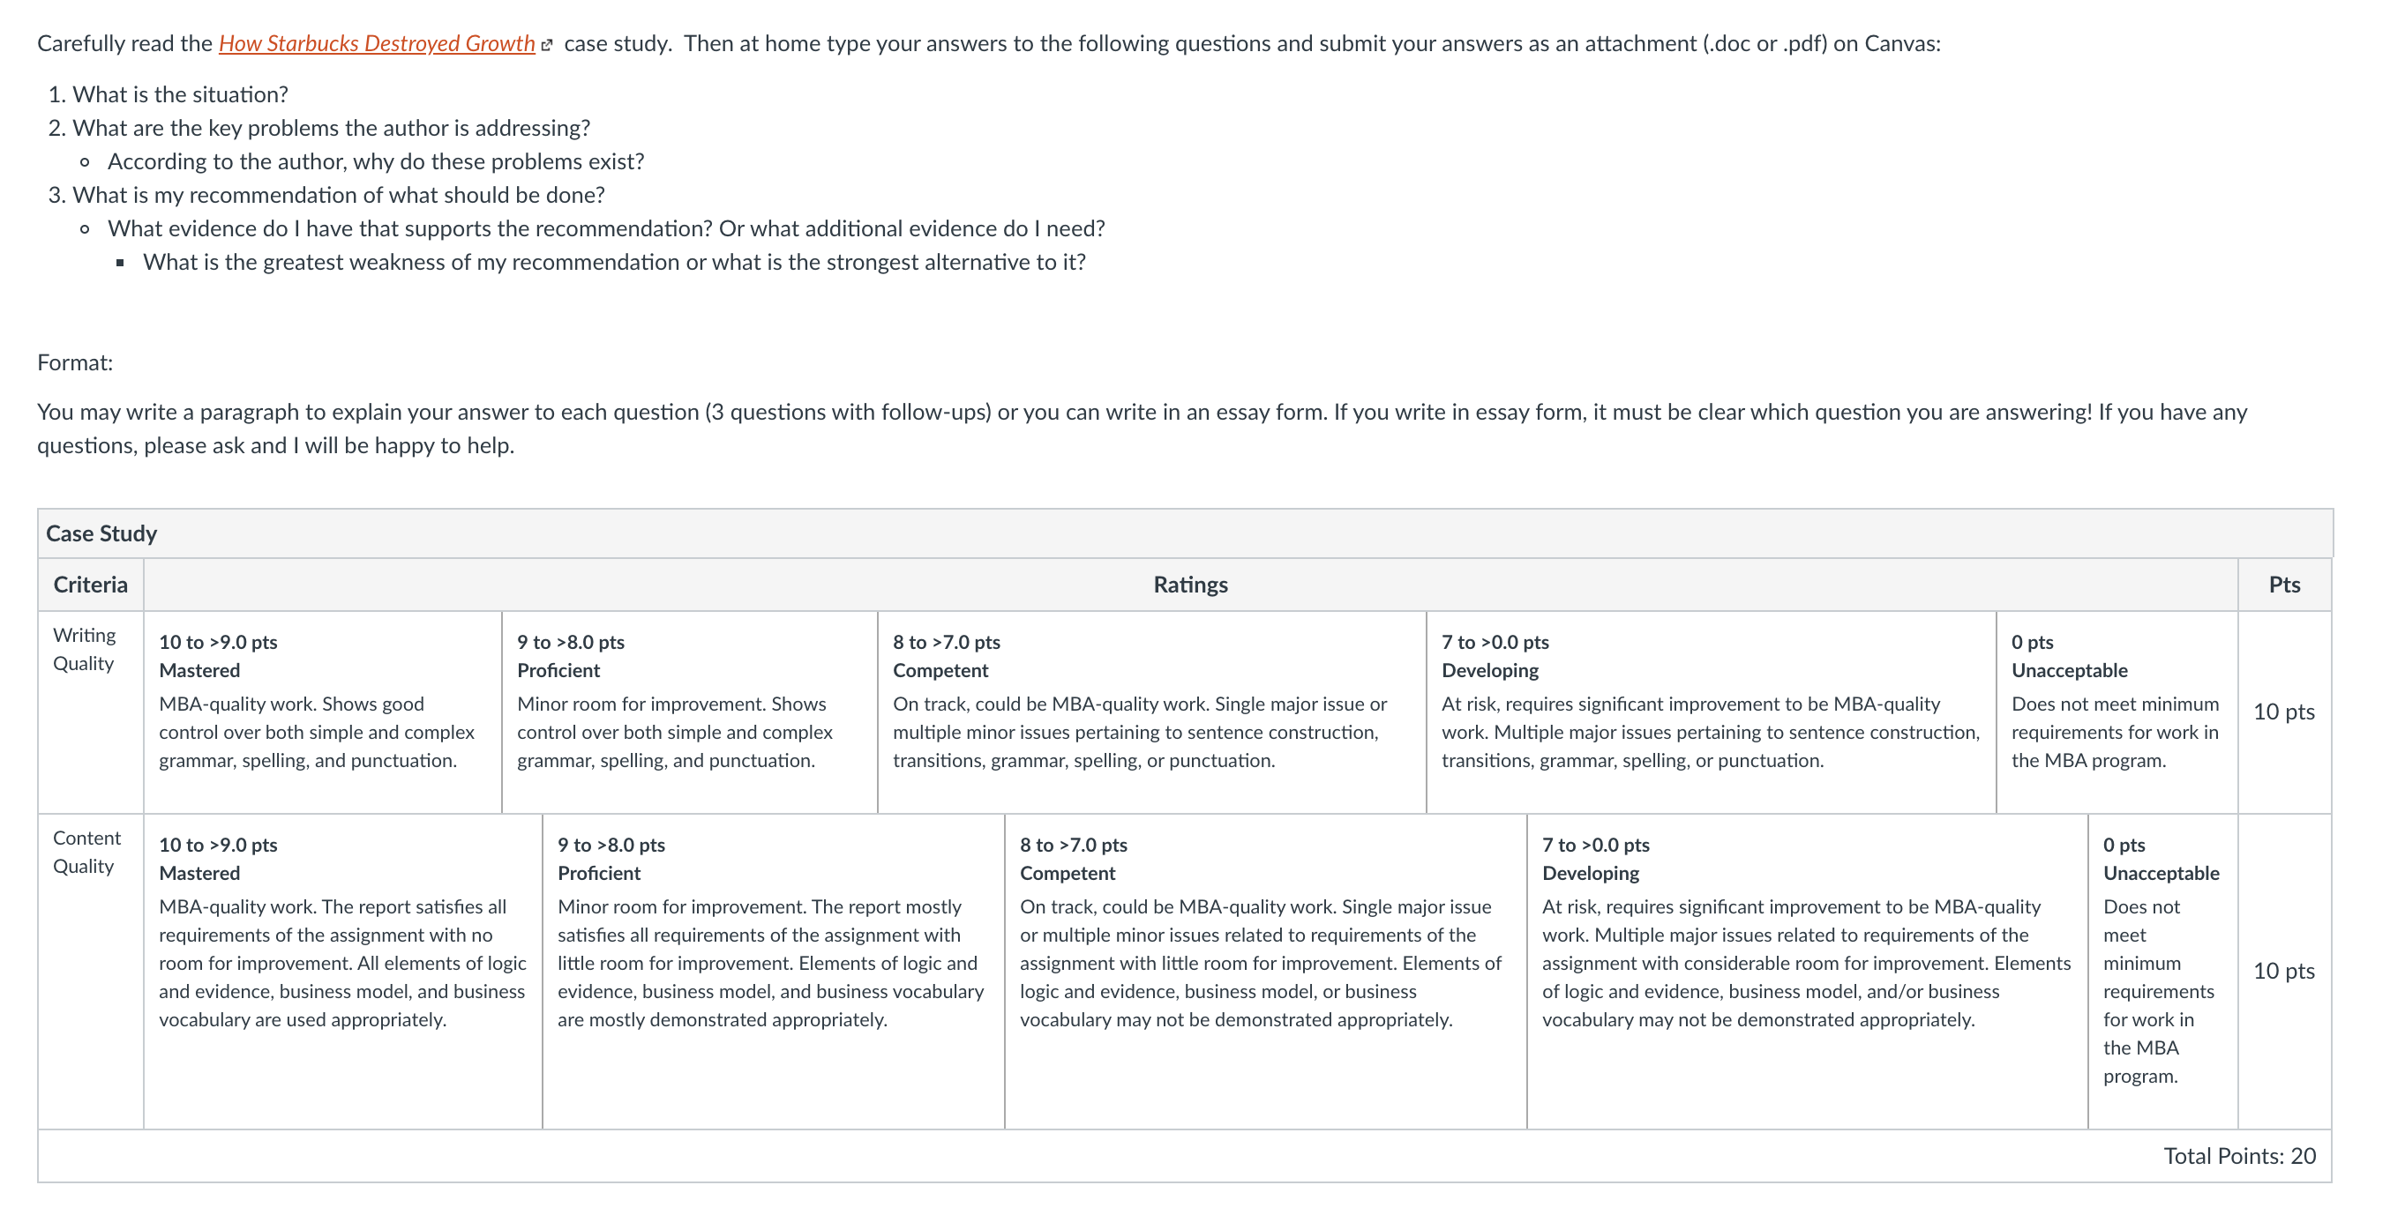
Task: Select the Content Quality Unacceptable rating
Action: [x=2162, y=972]
